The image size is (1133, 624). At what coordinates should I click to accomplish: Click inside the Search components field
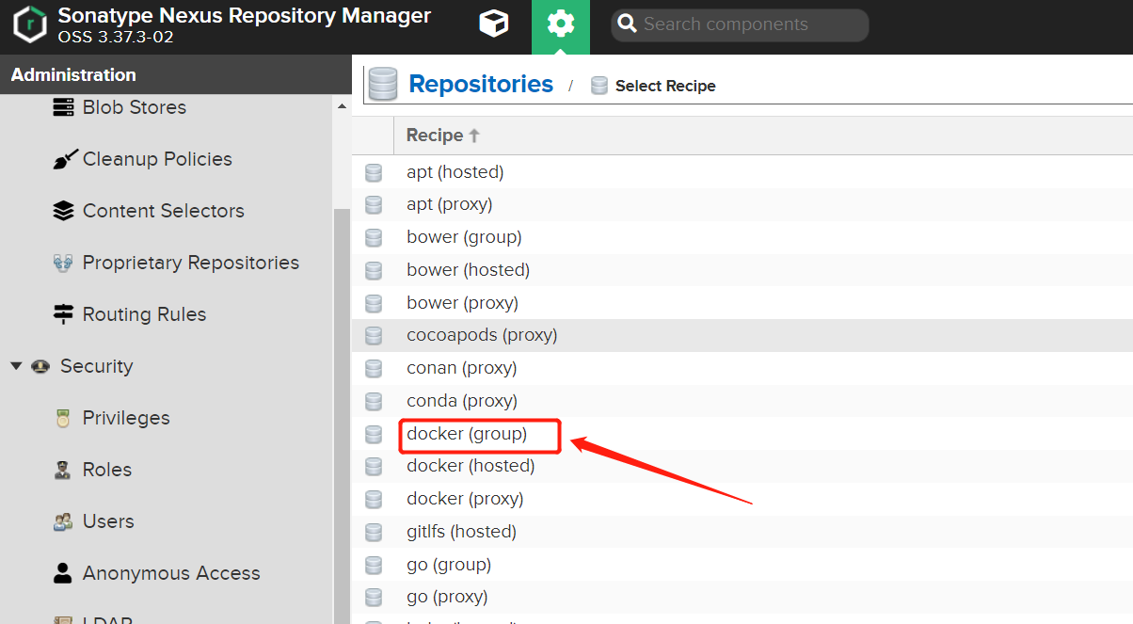tap(740, 25)
